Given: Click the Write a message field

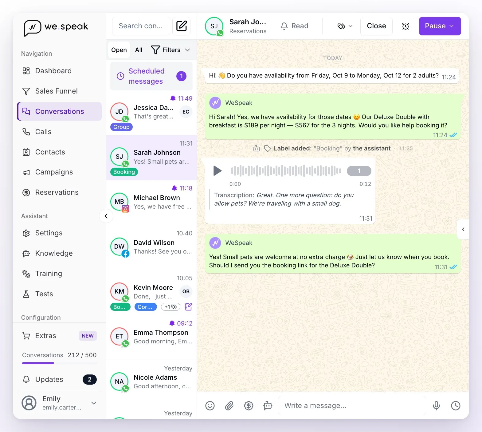Looking at the screenshot, I should pyautogui.click(x=352, y=406).
